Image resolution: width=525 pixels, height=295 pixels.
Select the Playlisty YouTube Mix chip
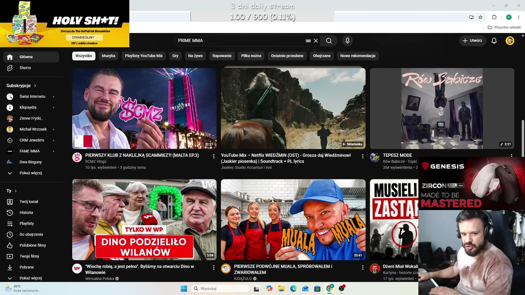[144, 56]
